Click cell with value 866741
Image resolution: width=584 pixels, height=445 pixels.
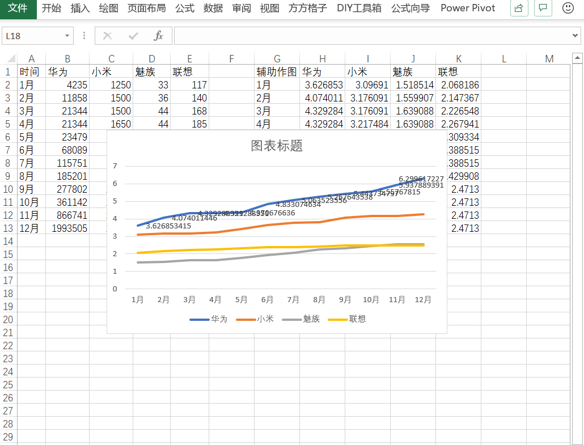pyautogui.click(x=67, y=215)
